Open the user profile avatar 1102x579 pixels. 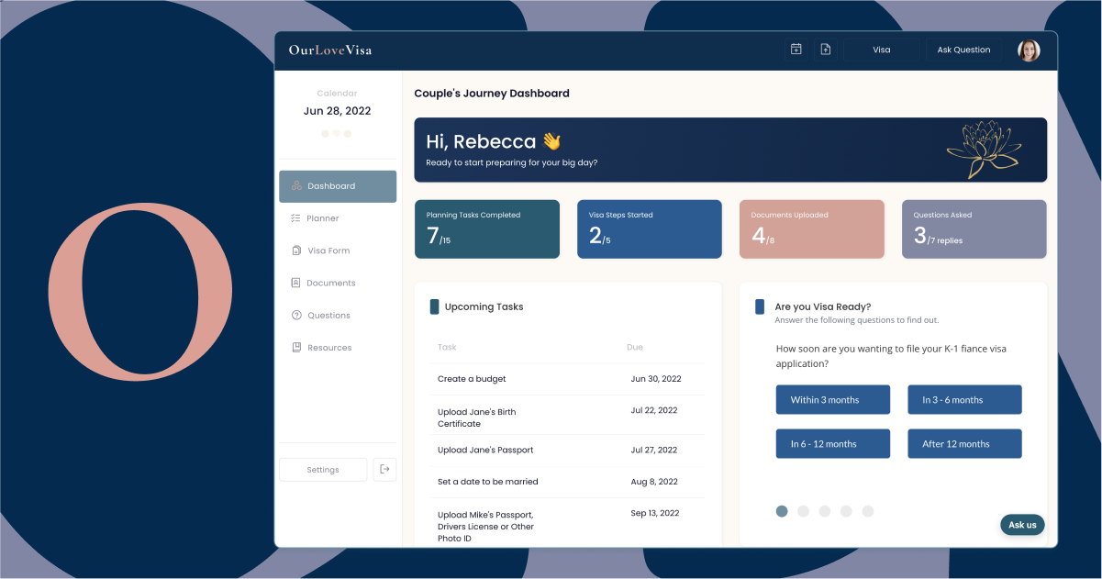(x=1029, y=50)
